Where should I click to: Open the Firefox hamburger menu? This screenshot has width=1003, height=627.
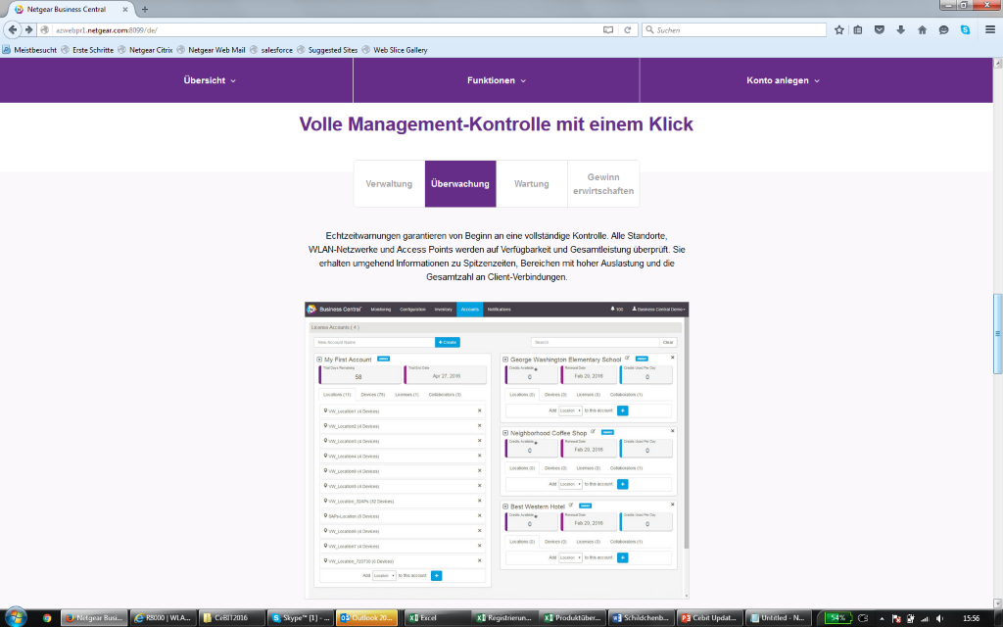point(989,30)
